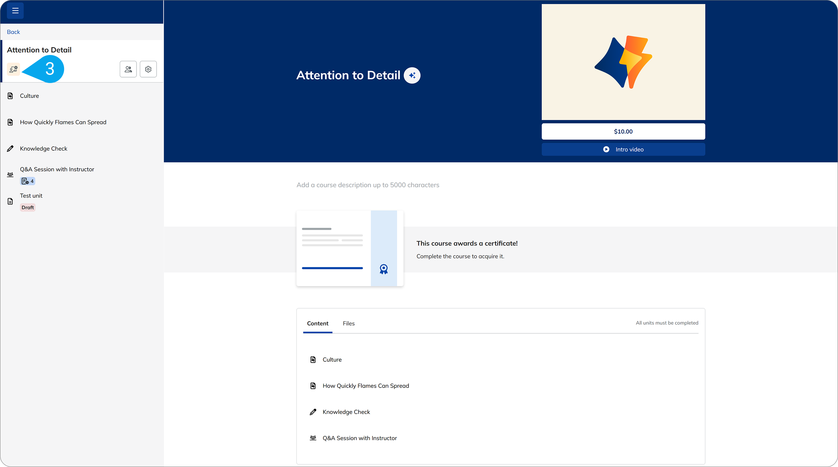Open Knowledge Check in the content list

346,412
